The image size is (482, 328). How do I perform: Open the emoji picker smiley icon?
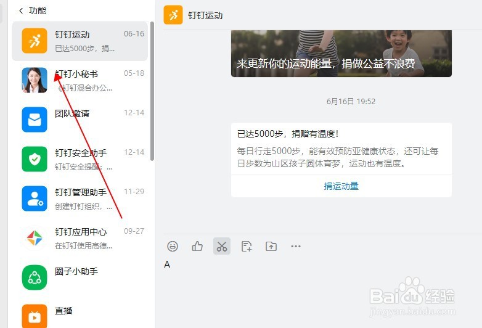coord(173,246)
